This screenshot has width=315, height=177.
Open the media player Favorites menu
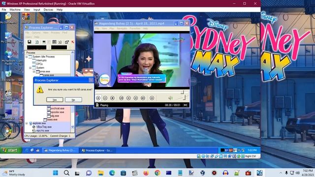click(x=135, y=29)
